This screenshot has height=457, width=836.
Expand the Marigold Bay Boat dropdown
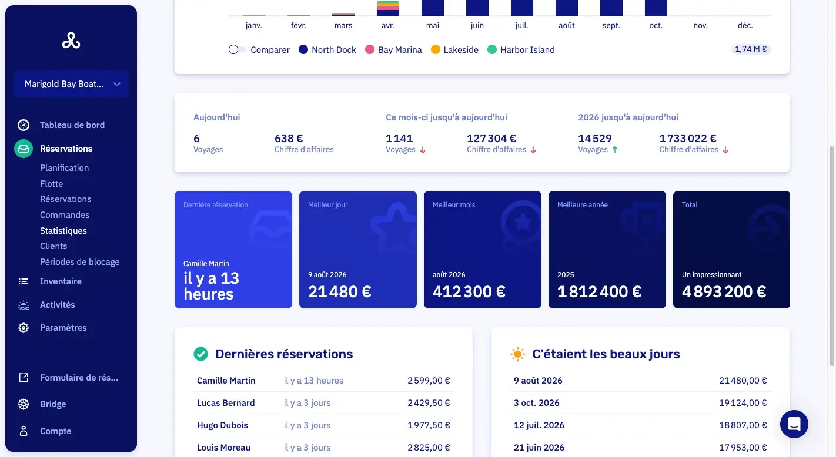[x=71, y=84]
